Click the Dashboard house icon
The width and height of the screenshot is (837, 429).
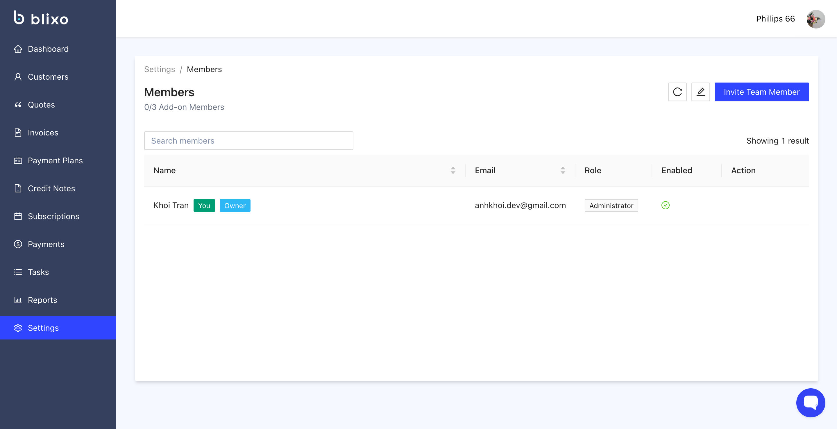18,49
